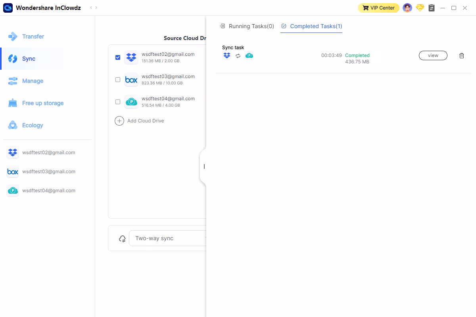Click the Wondershare InClowdz logo

tap(8, 8)
